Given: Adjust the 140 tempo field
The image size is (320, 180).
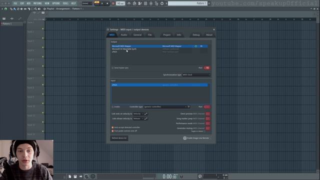Looking at the screenshot, I should (x=120, y=3).
